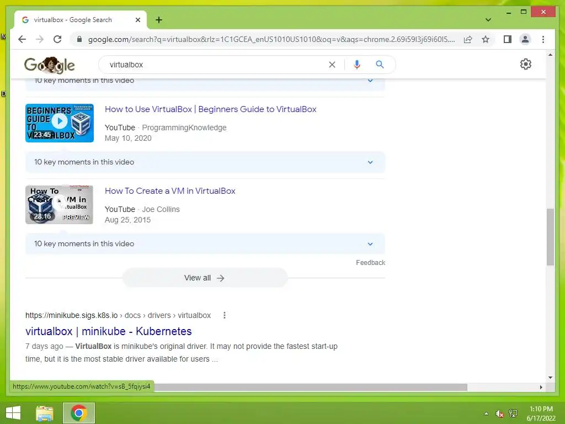Close the virtualbox Google Search tab
The width and height of the screenshot is (565, 424).
point(137,20)
